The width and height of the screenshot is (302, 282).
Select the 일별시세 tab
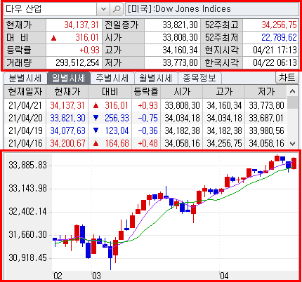pyautogui.click(x=68, y=78)
